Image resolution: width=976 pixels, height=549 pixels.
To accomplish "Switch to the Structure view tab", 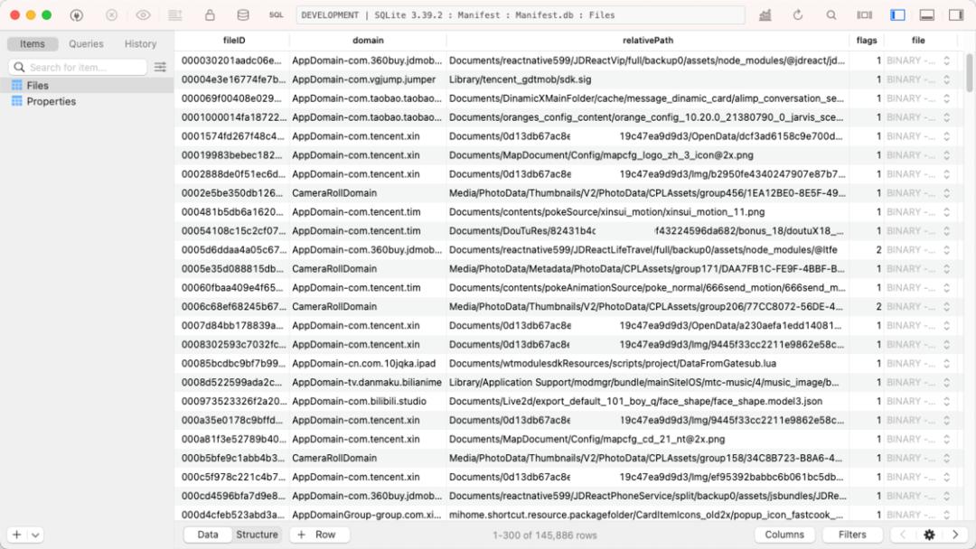I will coord(257,535).
